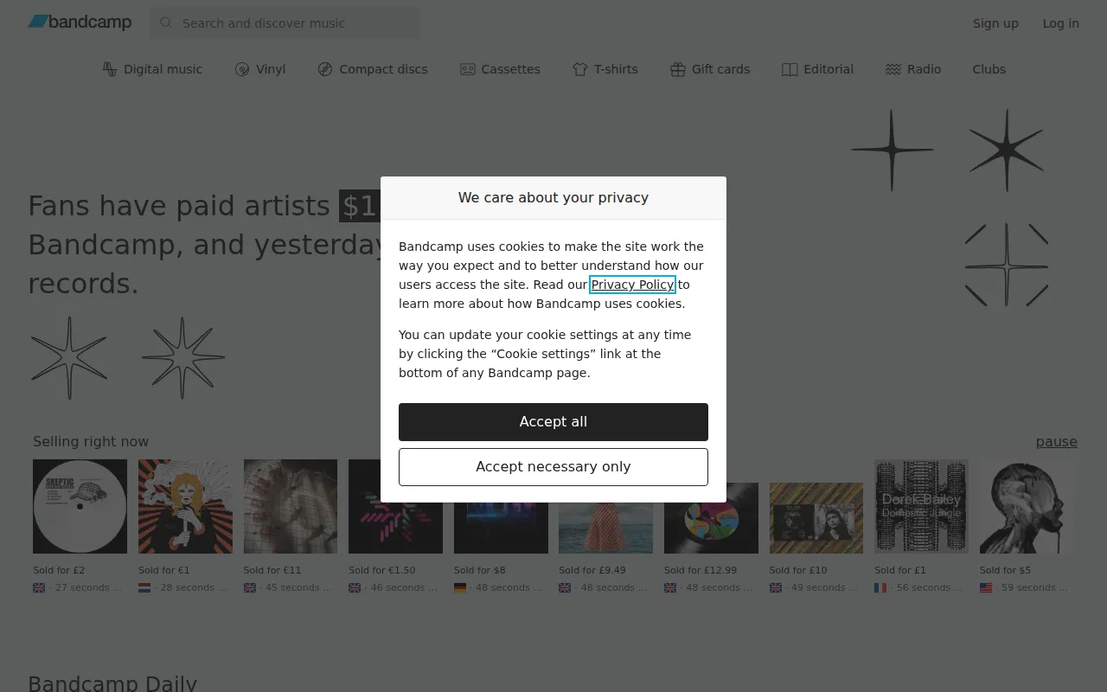The height and width of the screenshot is (692, 1107).
Task: Click the 'Sold for £12.99' text
Action: click(701, 570)
